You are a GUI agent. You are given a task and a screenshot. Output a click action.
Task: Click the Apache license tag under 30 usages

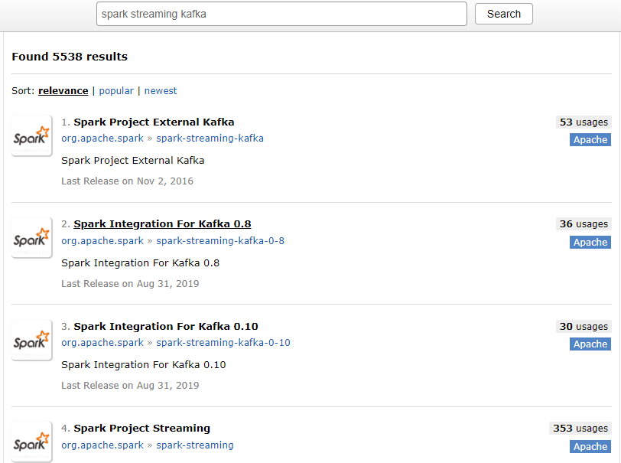click(x=590, y=344)
